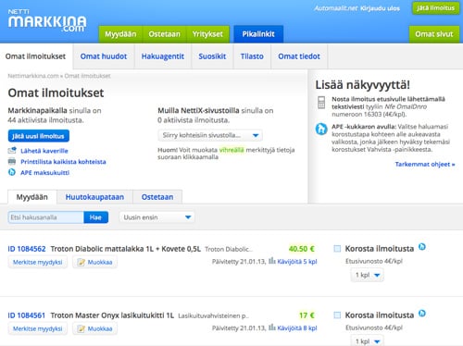
Task: Tick Korosta ilmoitusta checkbox for listing 1084561
Action: (x=337, y=315)
